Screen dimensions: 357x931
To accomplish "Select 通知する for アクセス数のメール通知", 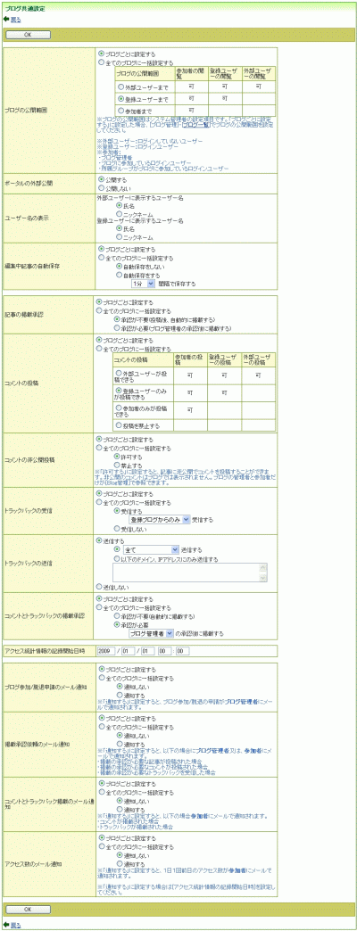I will click(120, 864).
